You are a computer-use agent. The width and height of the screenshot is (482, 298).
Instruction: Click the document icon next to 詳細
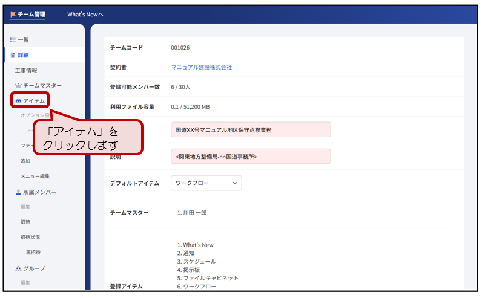tap(13, 55)
